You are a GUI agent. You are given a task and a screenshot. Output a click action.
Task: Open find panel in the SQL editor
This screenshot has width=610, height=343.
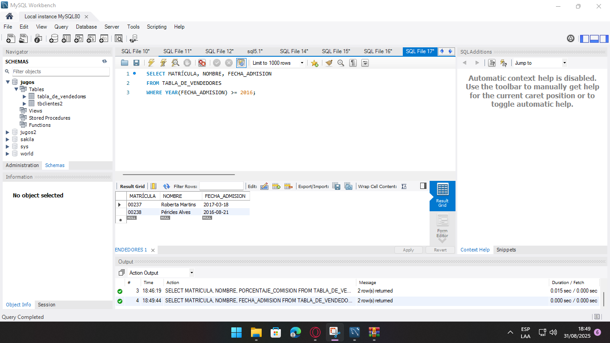[x=341, y=63]
